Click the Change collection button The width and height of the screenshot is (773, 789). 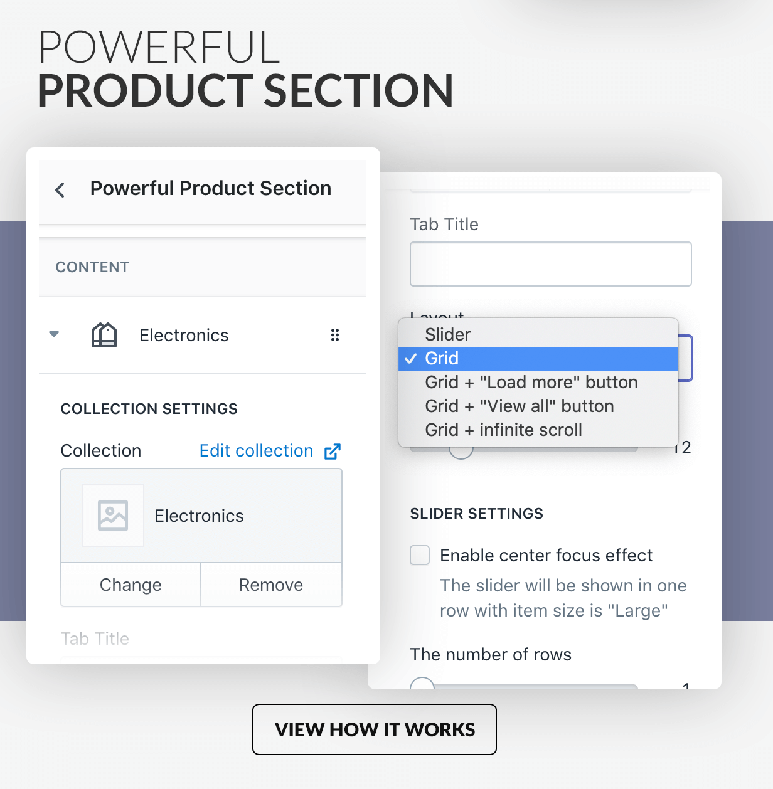(x=131, y=585)
